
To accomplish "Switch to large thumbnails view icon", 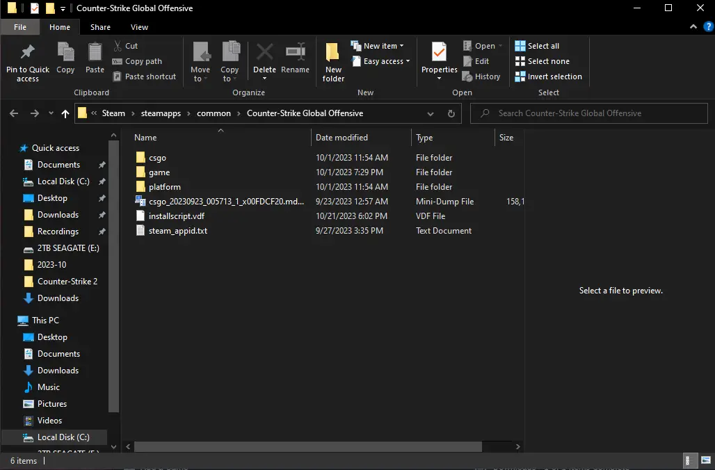I will tap(705, 460).
